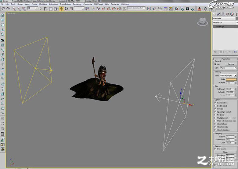Click the Exclude button

[231, 64]
